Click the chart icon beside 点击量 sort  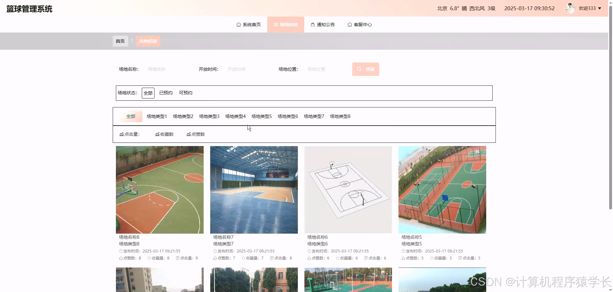[x=122, y=134]
